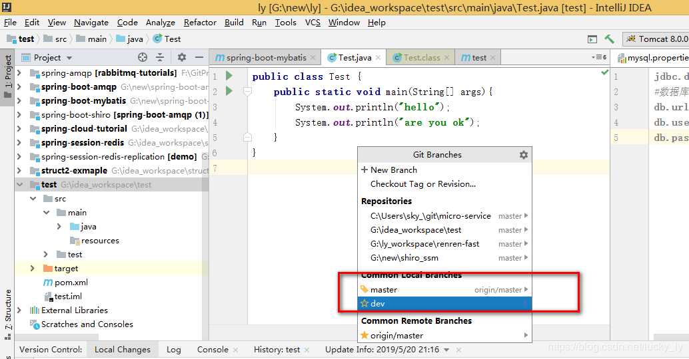The image size is (689, 359).
Task: Place cursor on the "are you ok" code line
Action: [x=386, y=123]
